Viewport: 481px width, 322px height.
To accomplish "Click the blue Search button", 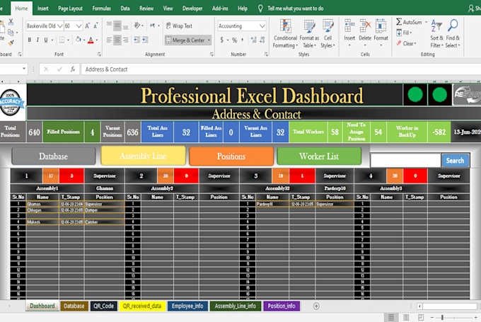I will point(455,161).
